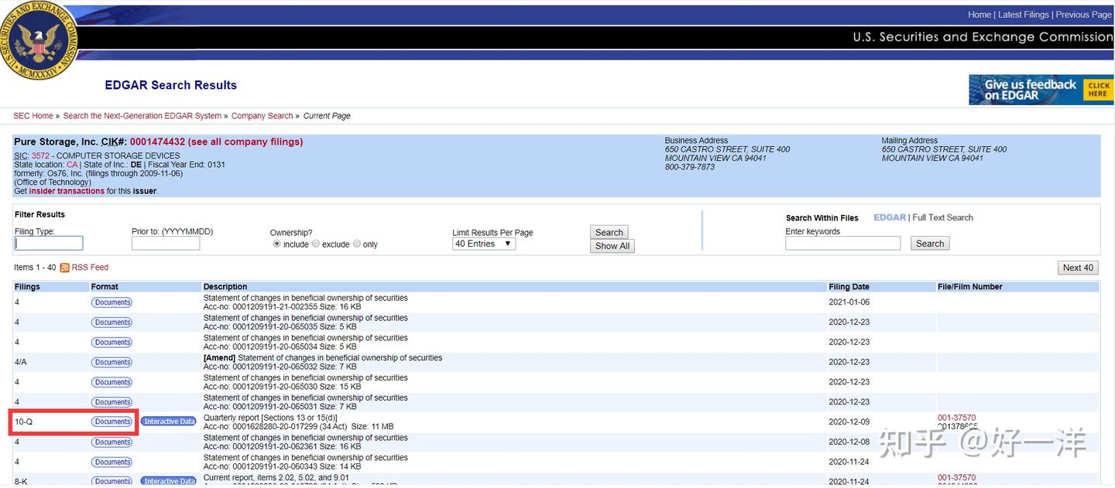The image size is (1115, 488).
Task: Click the Amend statement description text
Action: 323,358
